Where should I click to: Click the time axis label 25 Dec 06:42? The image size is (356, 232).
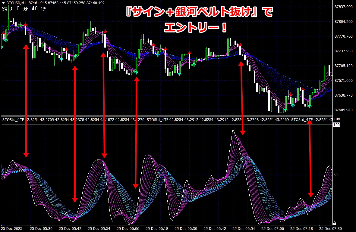pos(215,229)
